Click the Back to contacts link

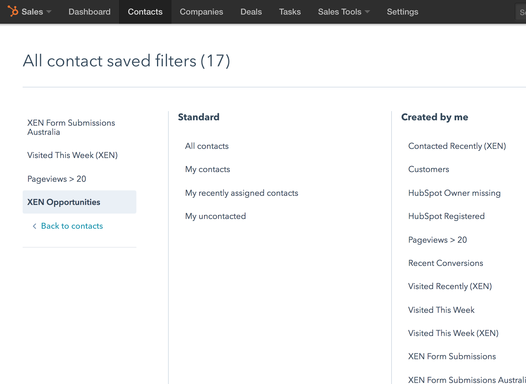tap(72, 226)
